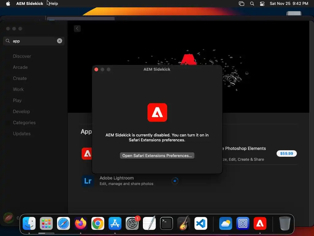
Task: Open TextEdit from the Dock
Action: point(149,223)
